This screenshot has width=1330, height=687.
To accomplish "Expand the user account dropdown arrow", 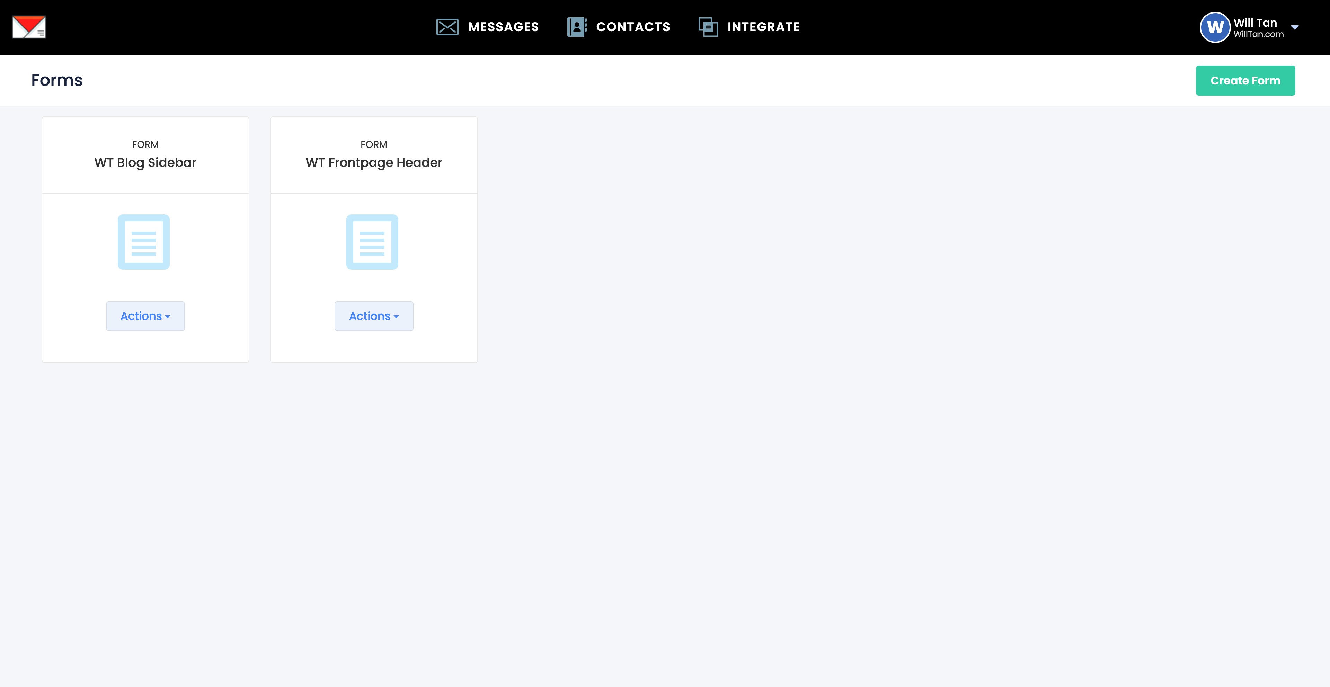I will (x=1294, y=27).
